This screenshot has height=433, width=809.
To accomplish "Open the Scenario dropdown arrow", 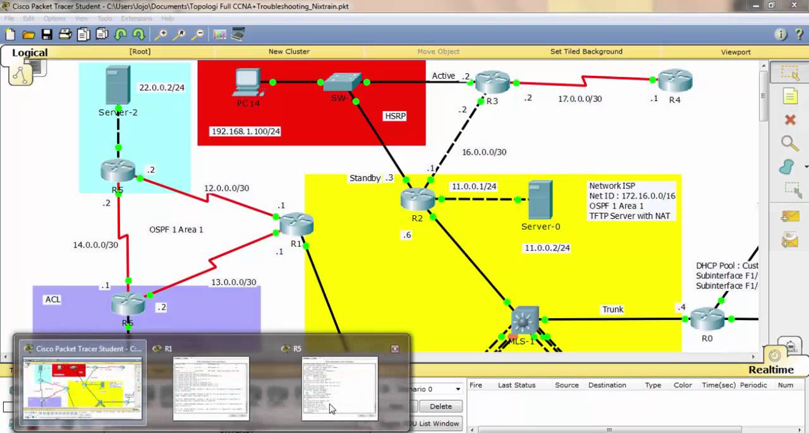I will 458,389.
